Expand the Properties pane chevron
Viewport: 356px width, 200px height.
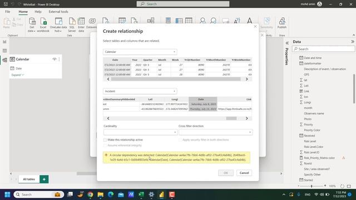(287, 43)
